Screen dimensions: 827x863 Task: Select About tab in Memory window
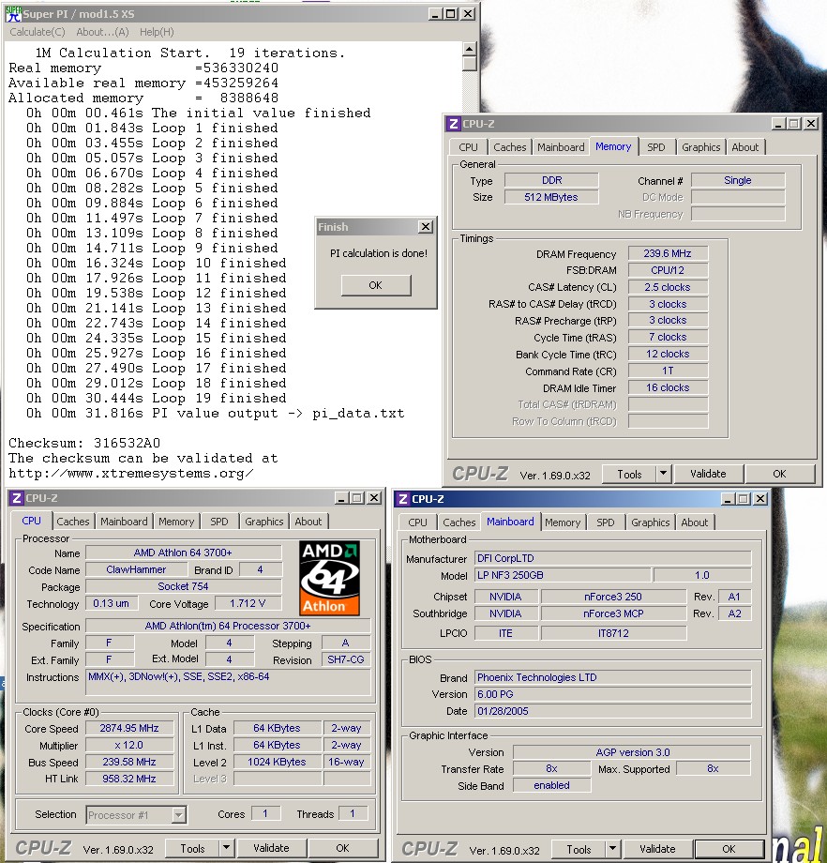click(x=745, y=147)
